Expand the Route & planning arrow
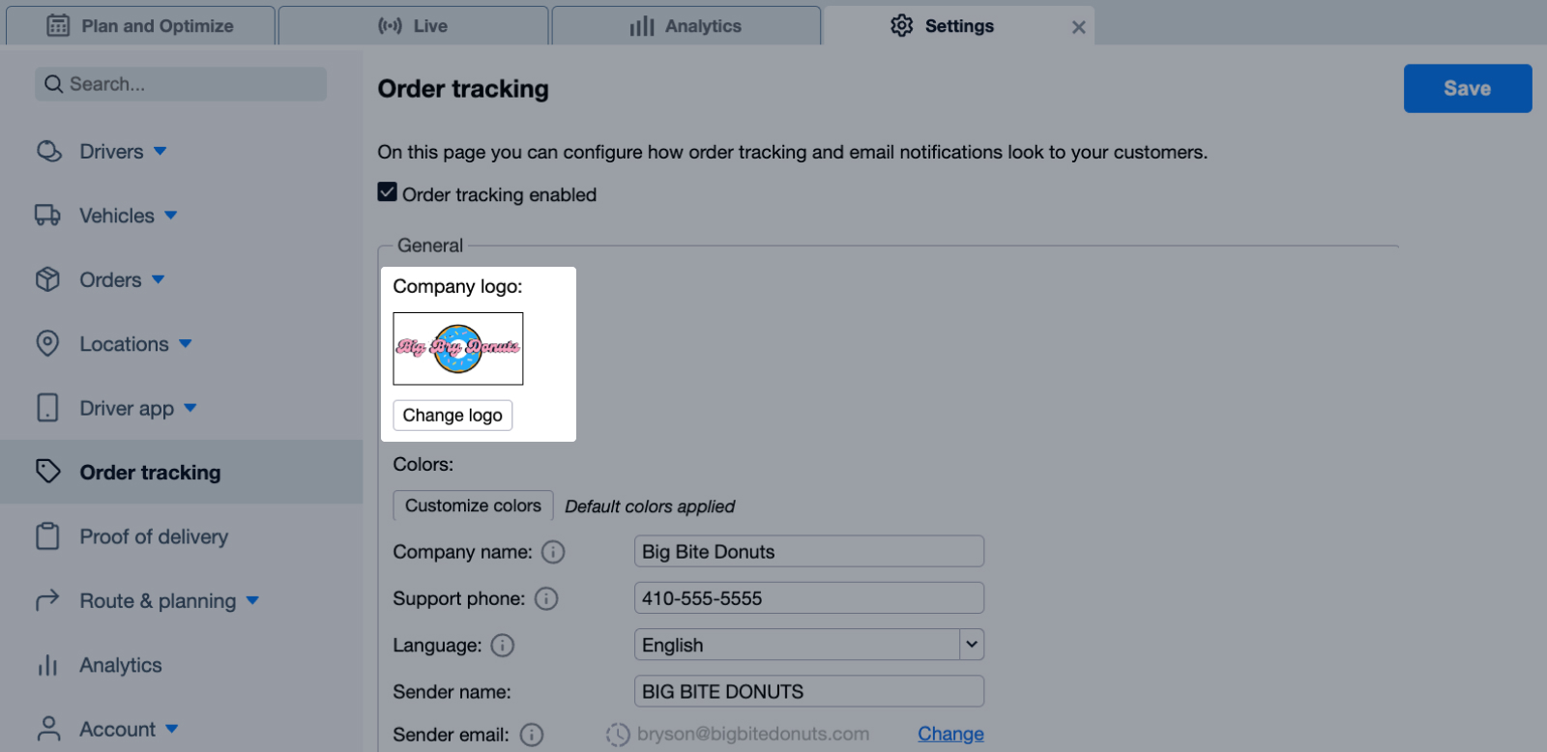1547x752 pixels. coord(252,600)
